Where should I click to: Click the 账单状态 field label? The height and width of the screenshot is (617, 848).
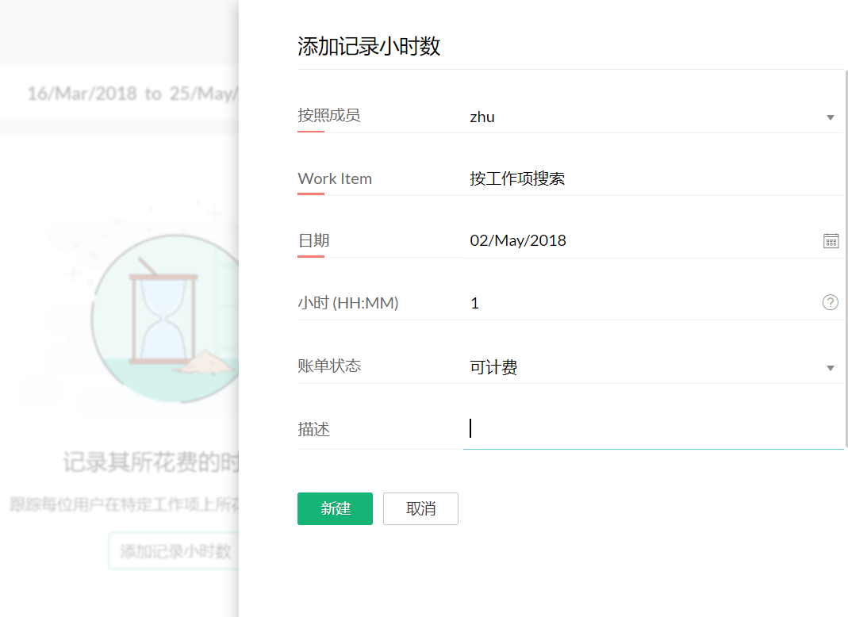pyautogui.click(x=329, y=366)
